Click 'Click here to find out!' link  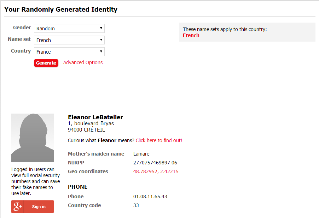point(159,140)
